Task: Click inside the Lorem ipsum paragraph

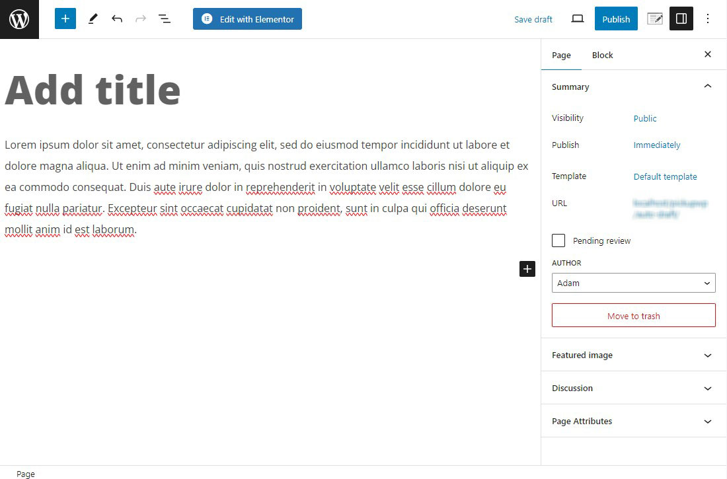Action: tap(266, 187)
